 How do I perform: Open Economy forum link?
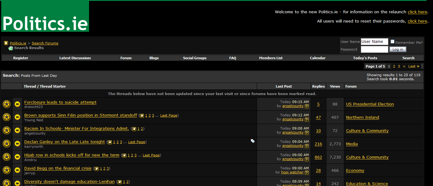(355, 171)
